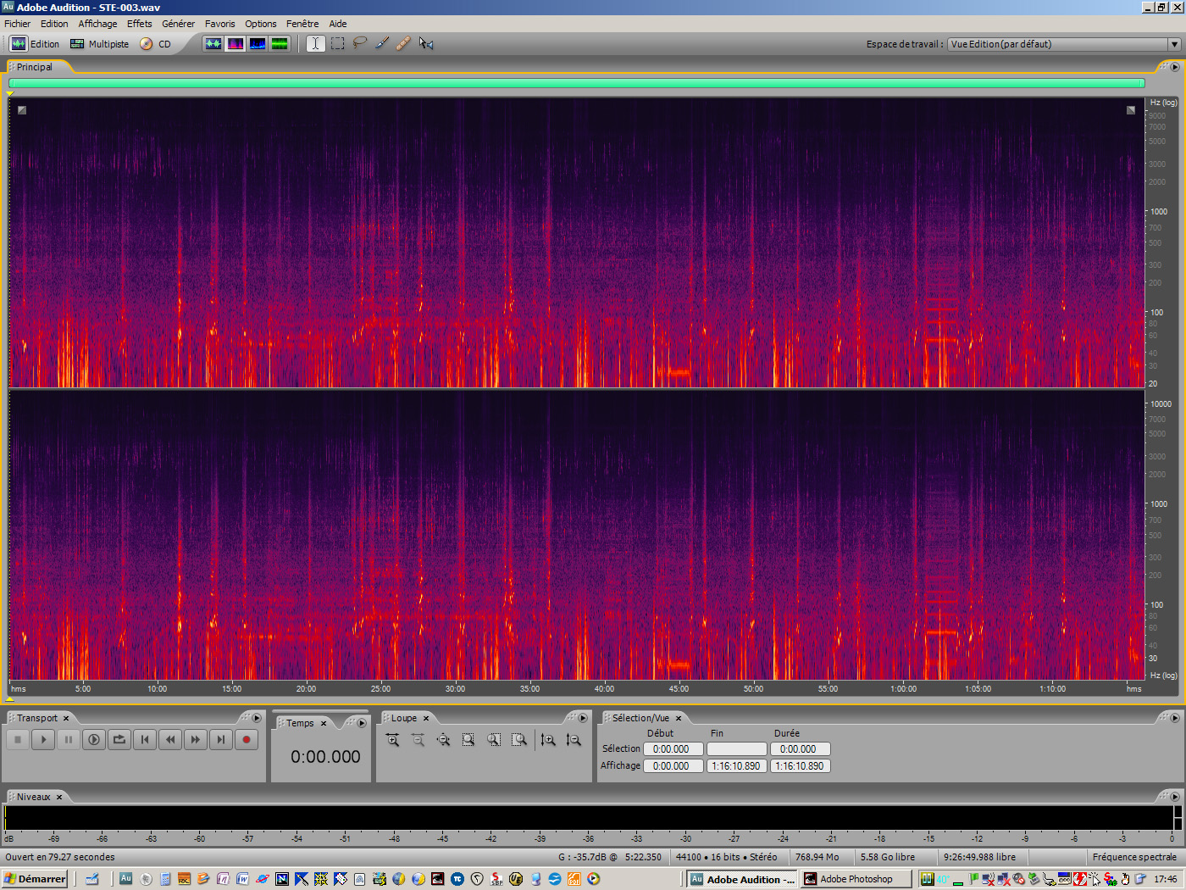Select the Scrub tool
Viewport: 1186px width, 890px height.
[424, 43]
